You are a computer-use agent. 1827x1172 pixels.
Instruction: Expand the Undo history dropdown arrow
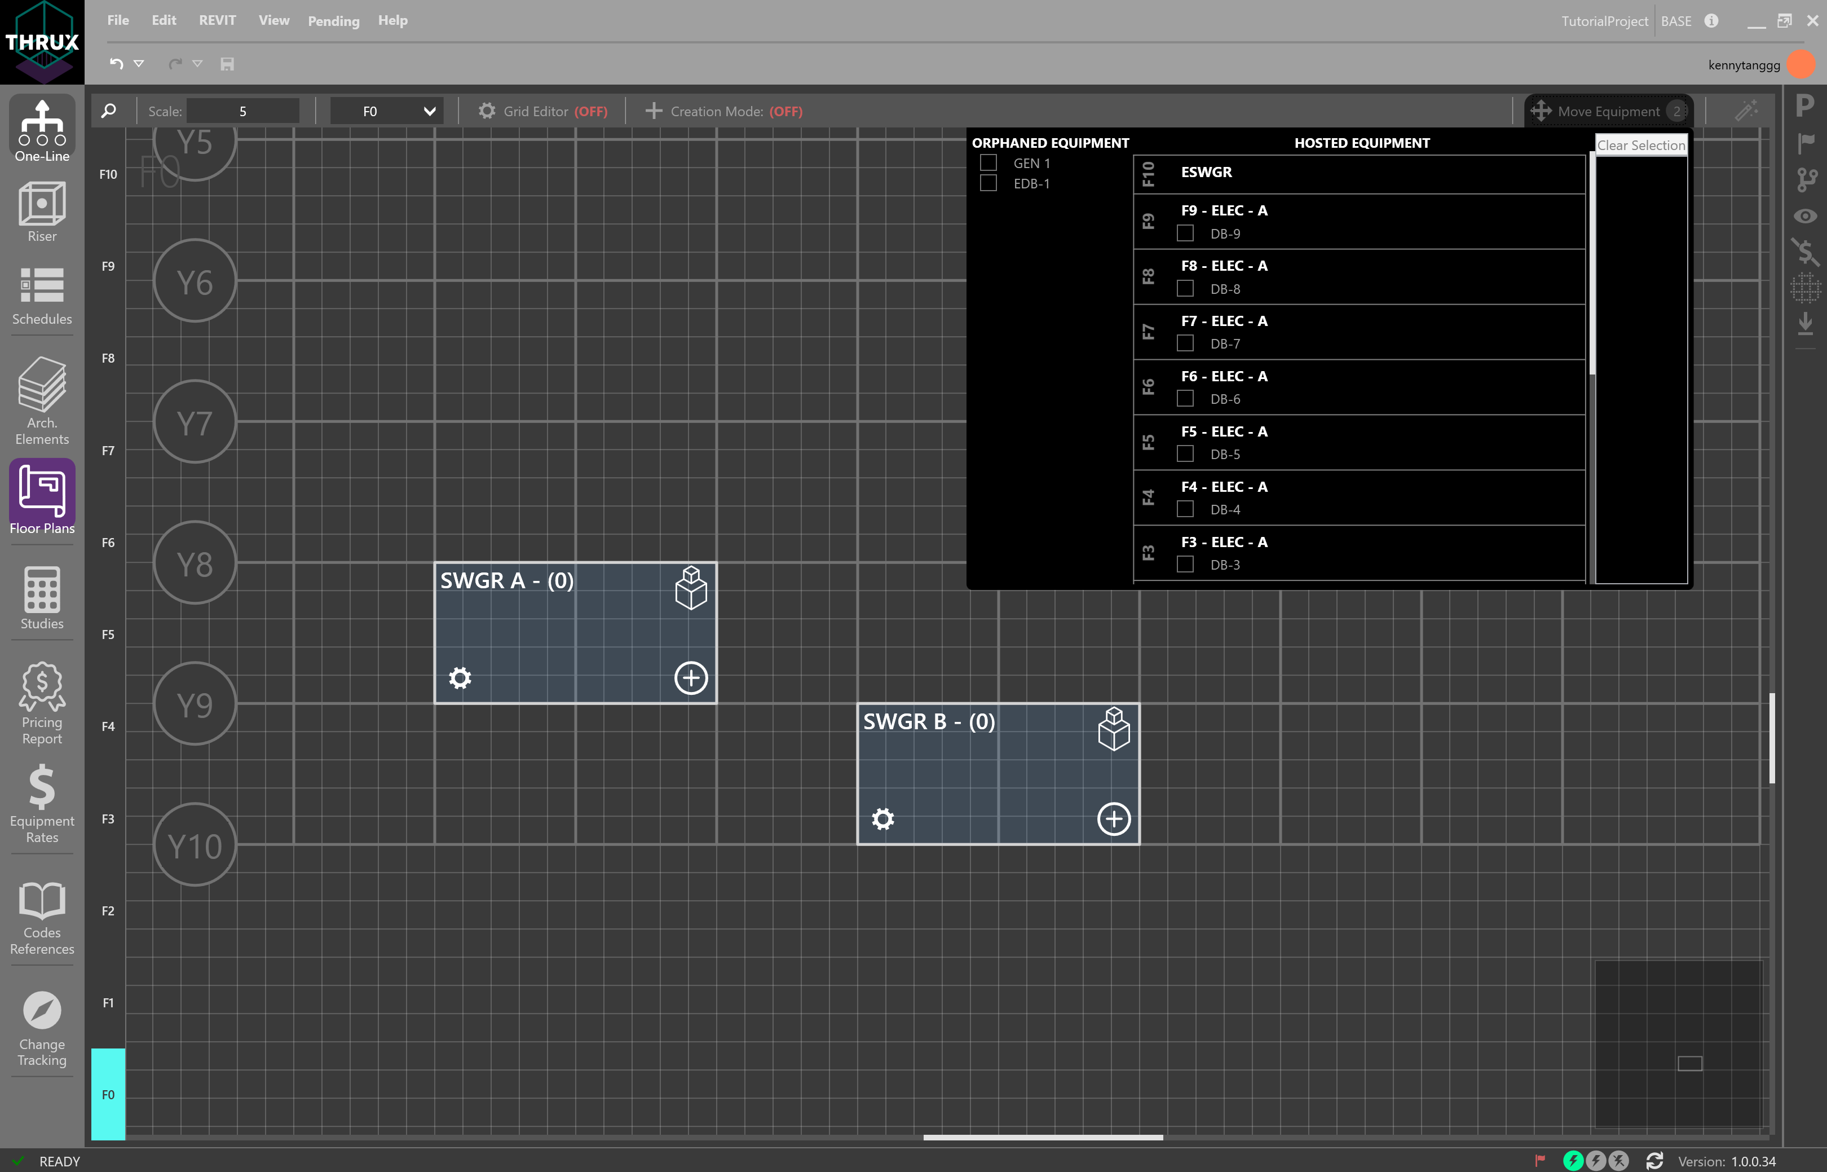[139, 64]
